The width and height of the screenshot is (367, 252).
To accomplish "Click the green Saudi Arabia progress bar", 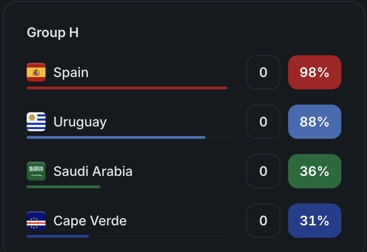I will click(x=63, y=187).
